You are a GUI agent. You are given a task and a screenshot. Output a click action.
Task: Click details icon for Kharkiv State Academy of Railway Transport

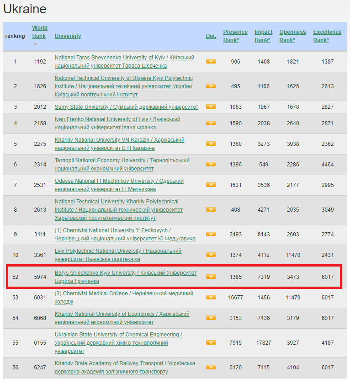coord(211,367)
